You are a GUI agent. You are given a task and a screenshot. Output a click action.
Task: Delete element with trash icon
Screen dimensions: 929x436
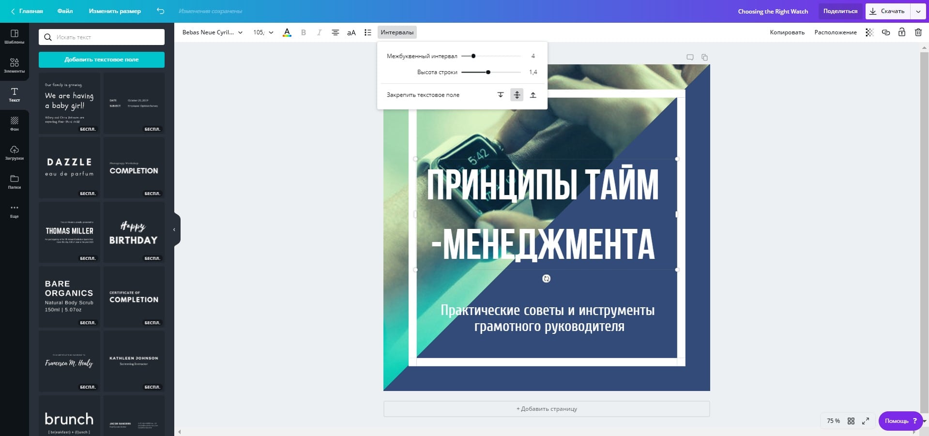pos(918,32)
